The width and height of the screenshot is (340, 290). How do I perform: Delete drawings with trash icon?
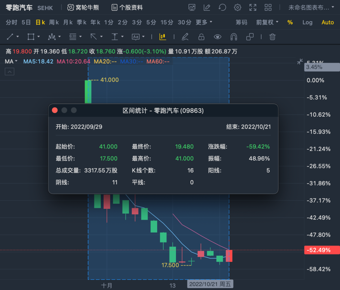(x=272, y=37)
